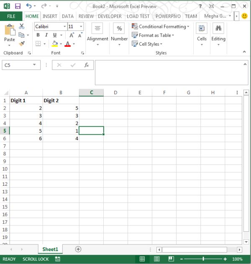Open Font dialog launcher

coord(82,53)
